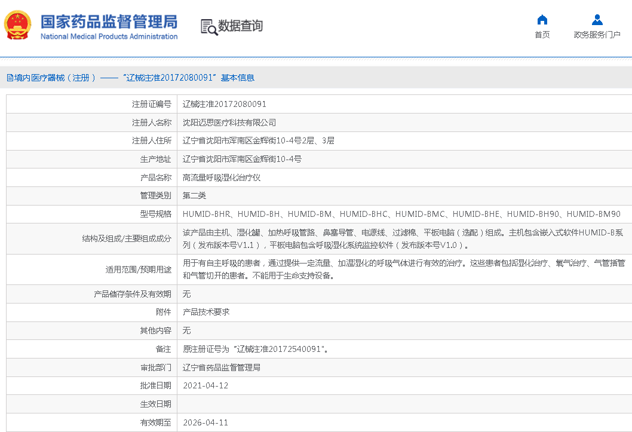632x432 pixels.
Task: Click the 数据查询 heading text
Action: [x=240, y=26]
